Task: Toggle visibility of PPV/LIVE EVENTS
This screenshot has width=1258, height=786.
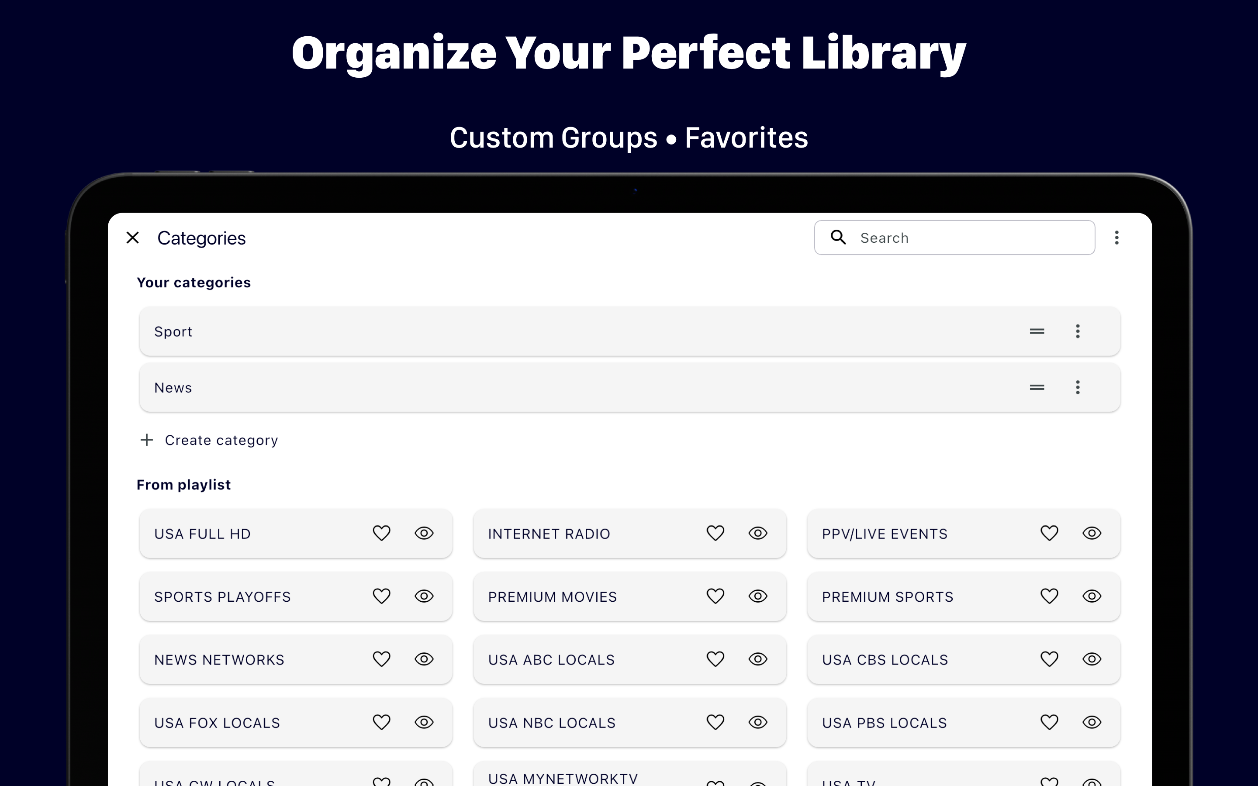Action: point(1092,533)
